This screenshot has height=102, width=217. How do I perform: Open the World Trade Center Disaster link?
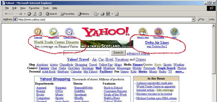click(56, 42)
